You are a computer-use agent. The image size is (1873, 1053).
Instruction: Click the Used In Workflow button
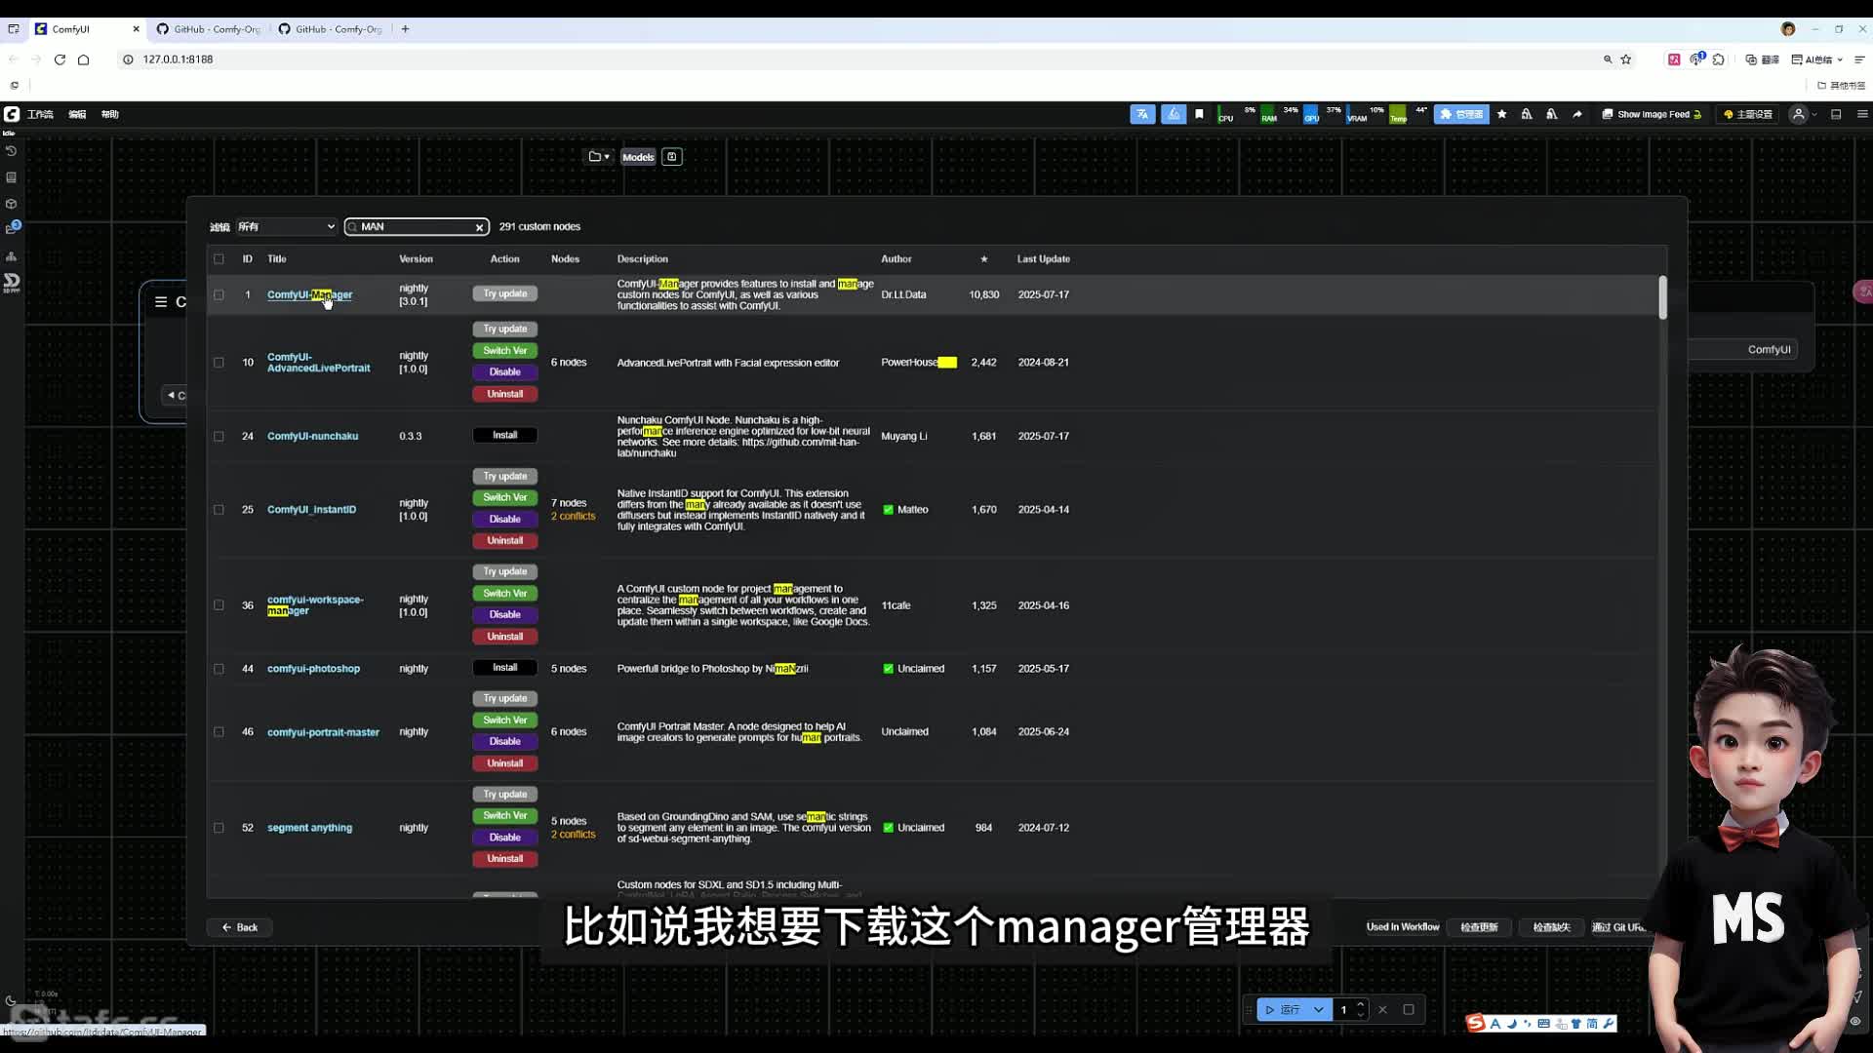click(x=1403, y=927)
